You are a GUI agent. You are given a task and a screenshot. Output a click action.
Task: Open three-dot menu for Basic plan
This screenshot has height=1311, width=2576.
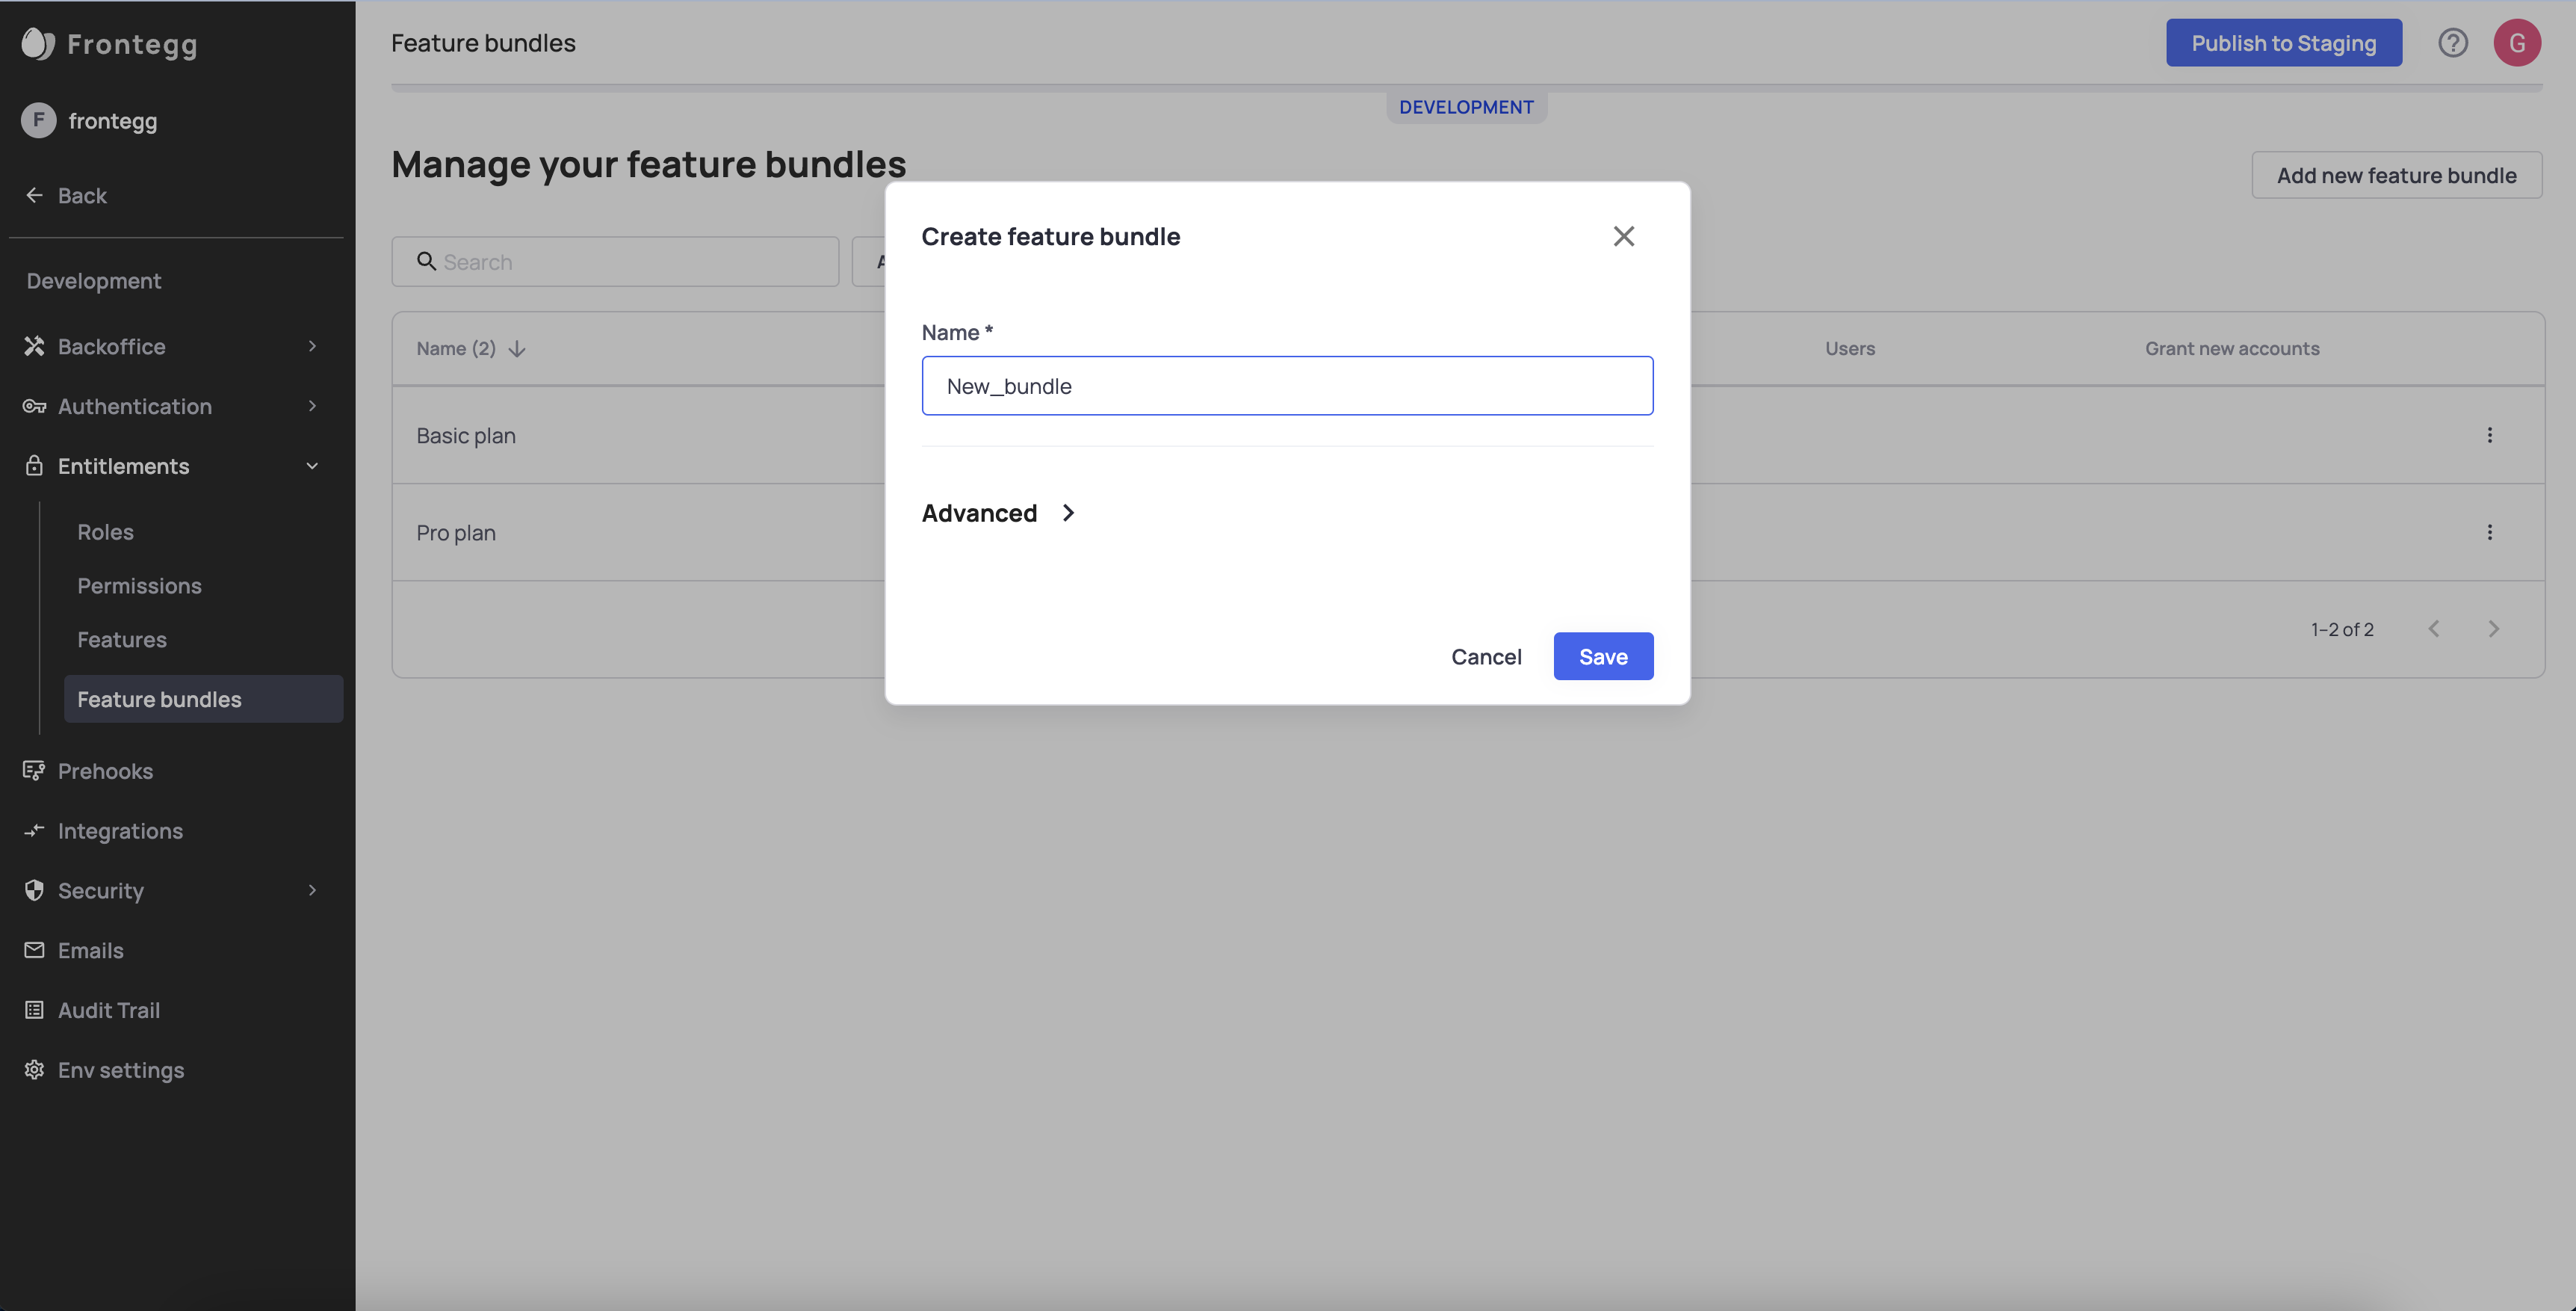2489,435
